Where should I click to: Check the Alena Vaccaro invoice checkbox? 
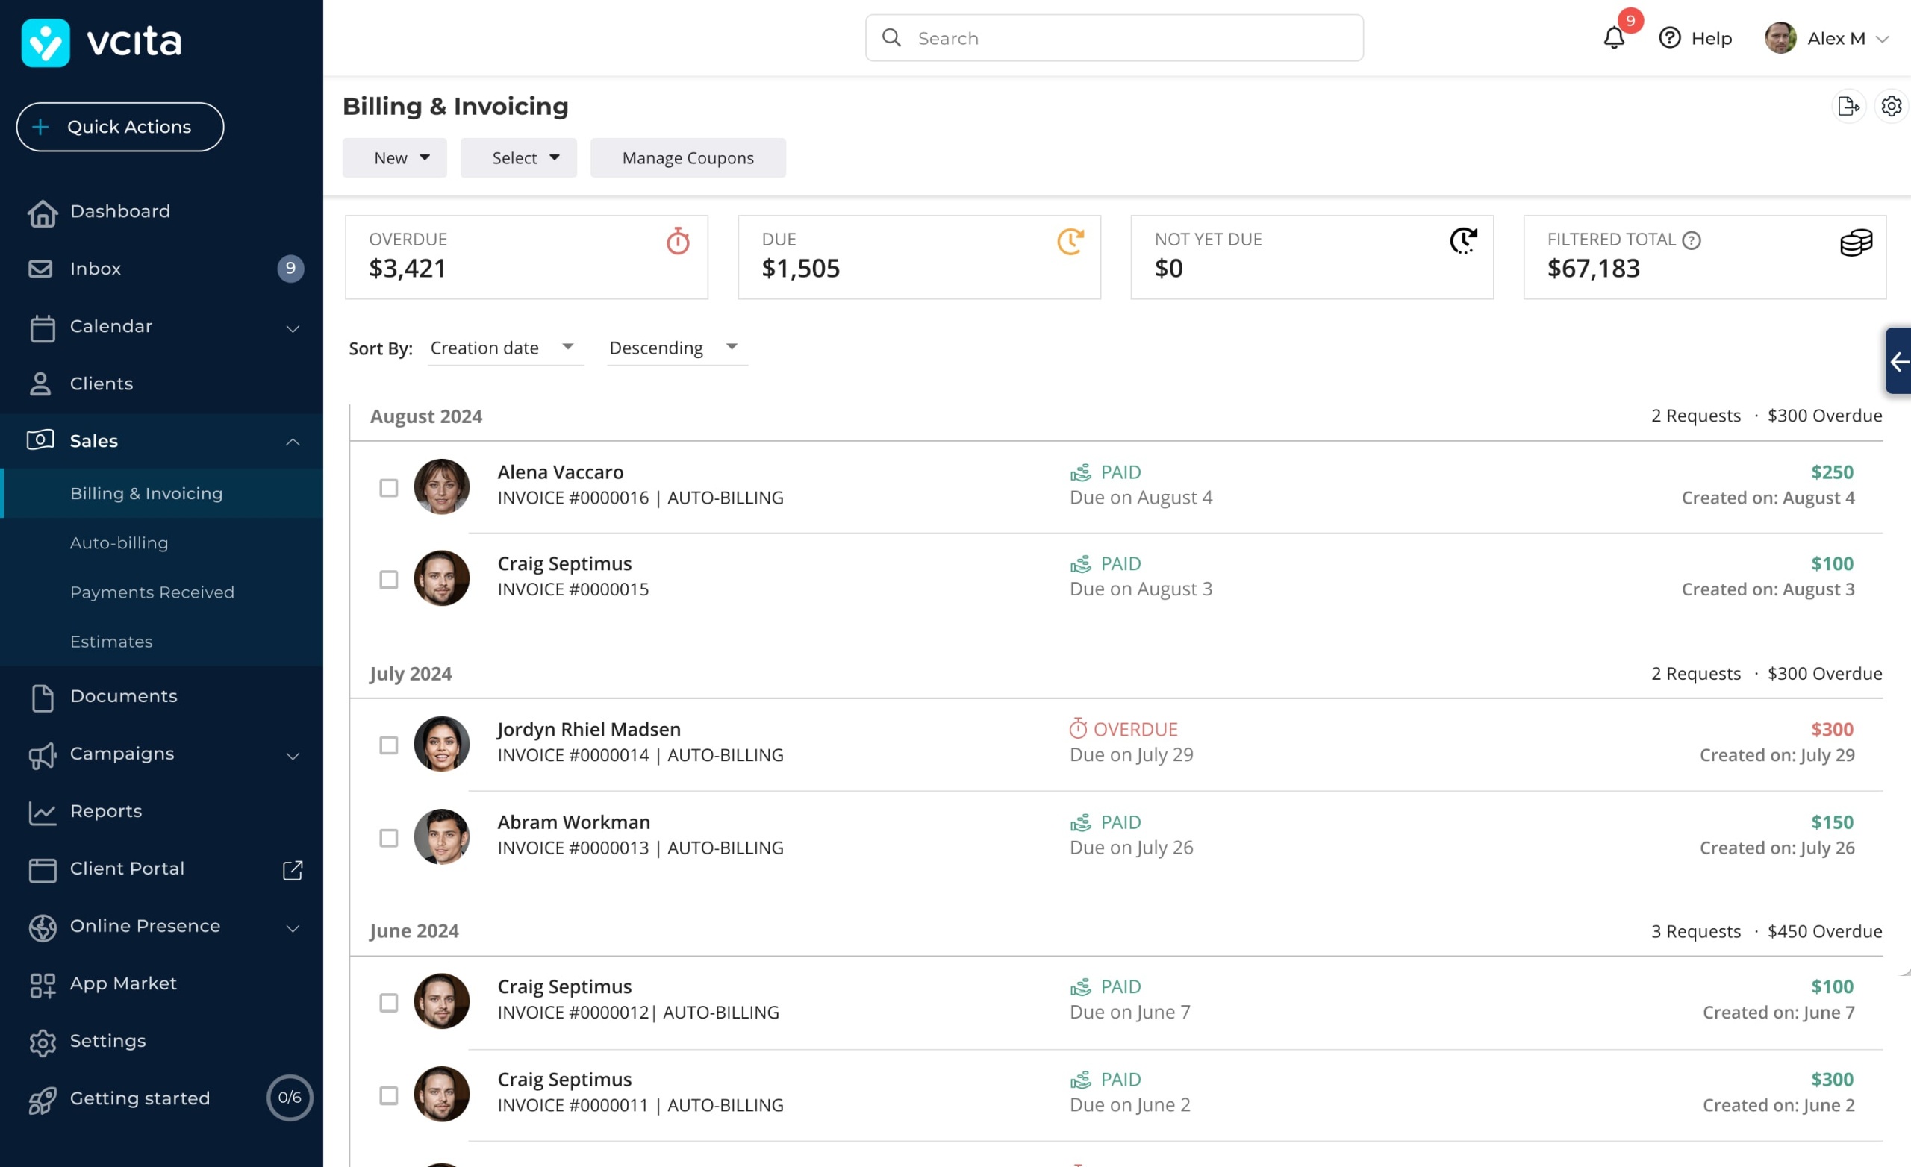click(389, 488)
